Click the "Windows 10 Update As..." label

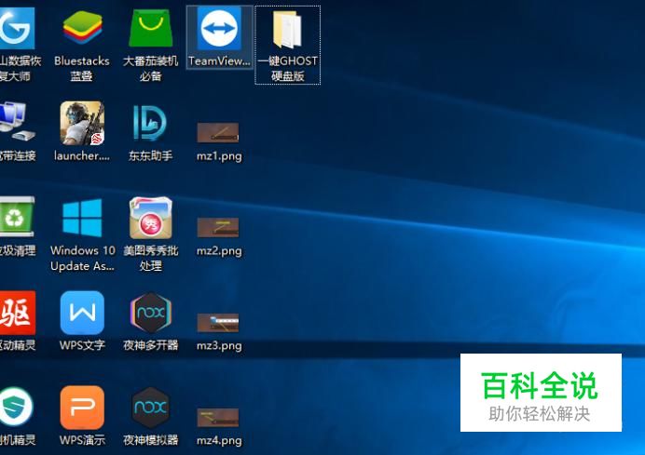tap(83, 259)
